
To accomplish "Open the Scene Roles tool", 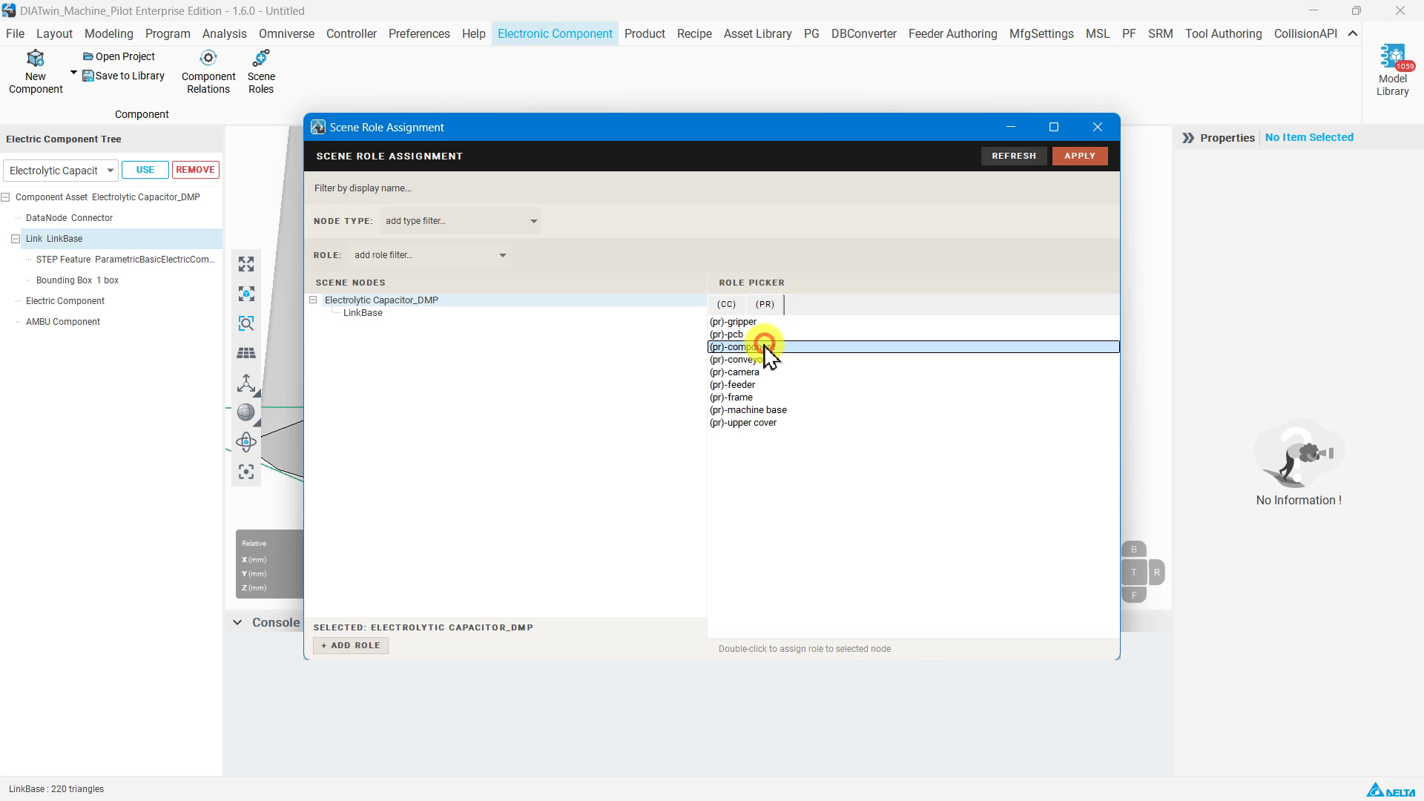I will [261, 73].
